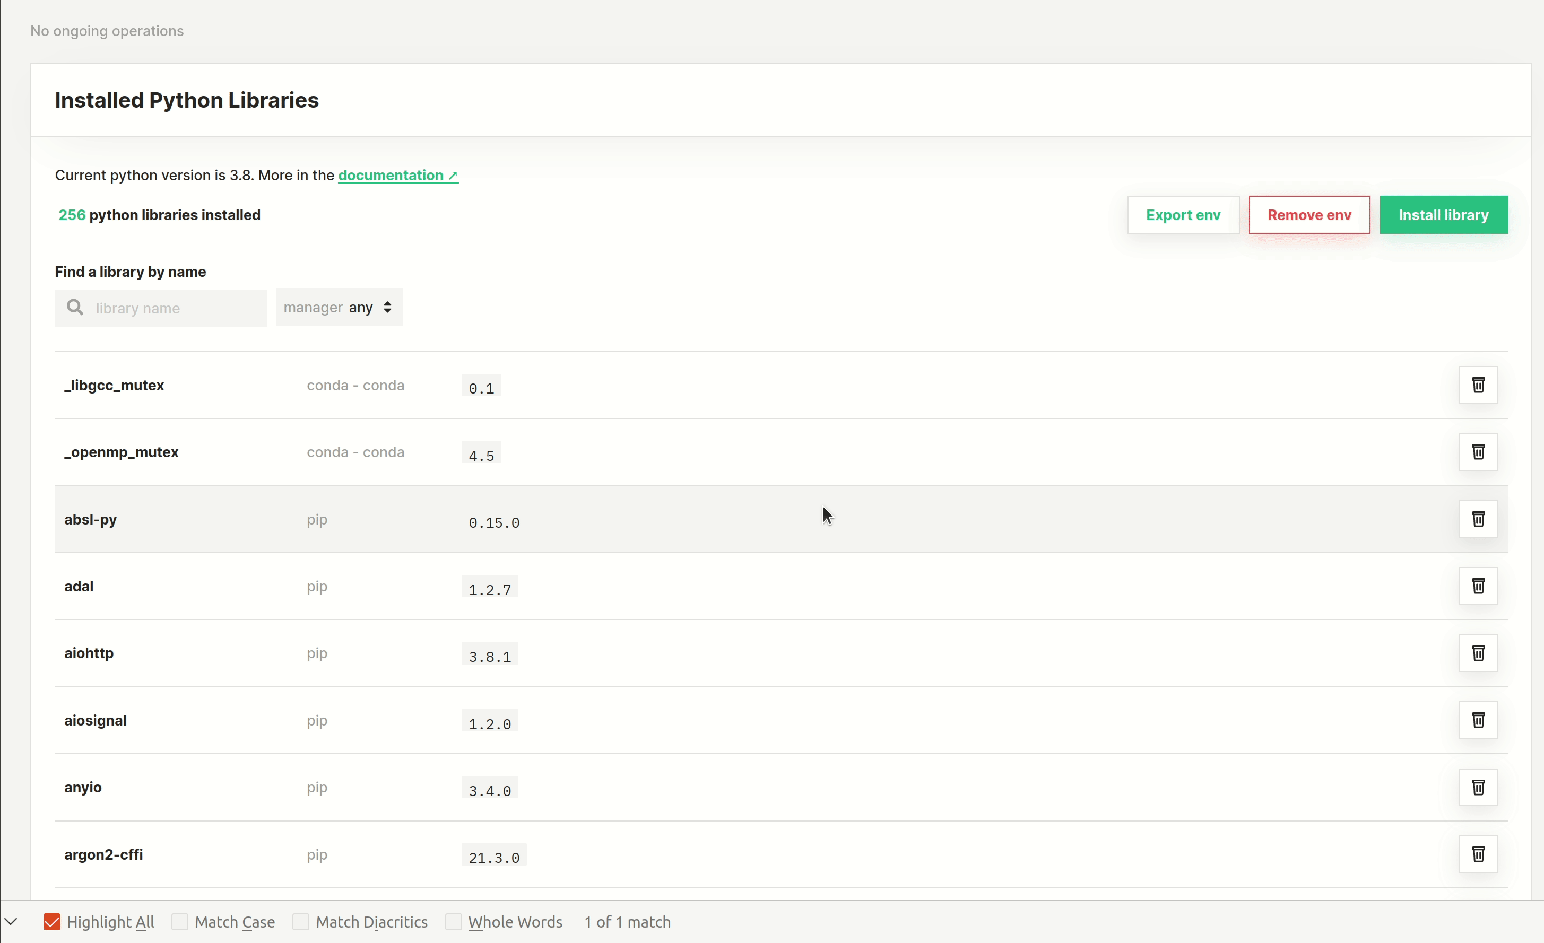This screenshot has height=943, width=1544.
Task: Focus the library name search field
Action: [x=161, y=308]
